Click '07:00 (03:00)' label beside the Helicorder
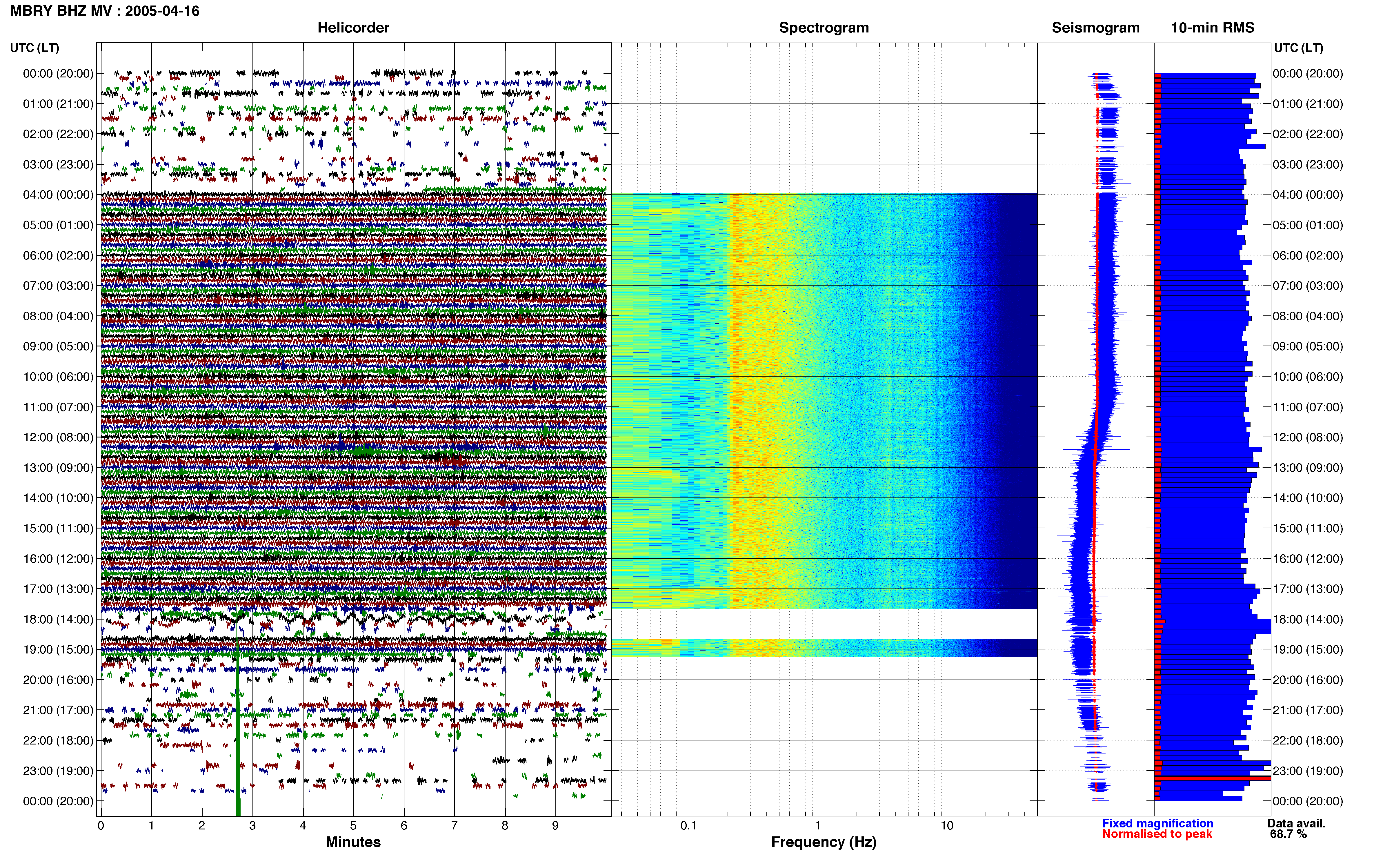Viewport: 1374px width, 859px height. pos(58,286)
